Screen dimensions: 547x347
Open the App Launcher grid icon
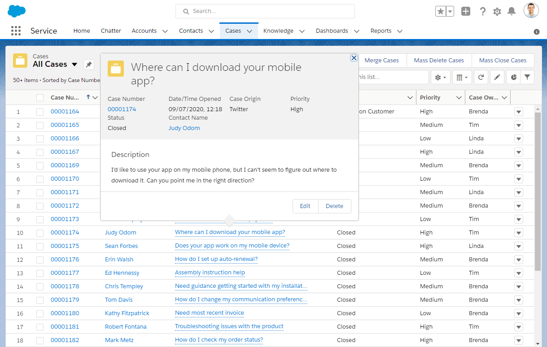click(16, 30)
